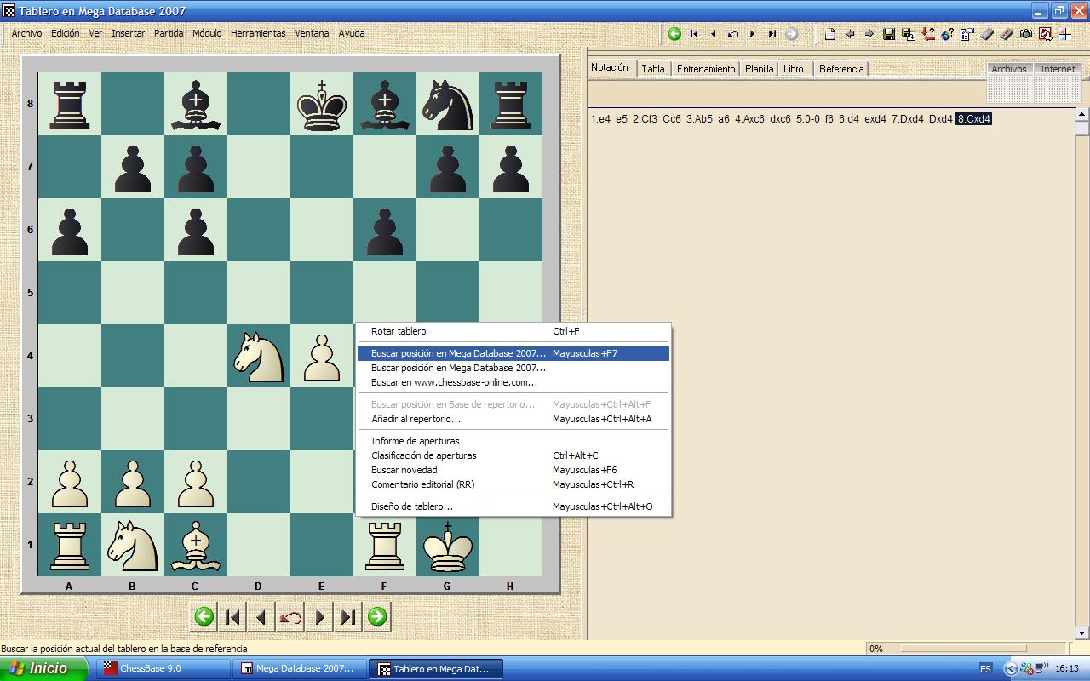Select the Save game diskette icon
The height and width of the screenshot is (681, 1090).
point(888,34)
